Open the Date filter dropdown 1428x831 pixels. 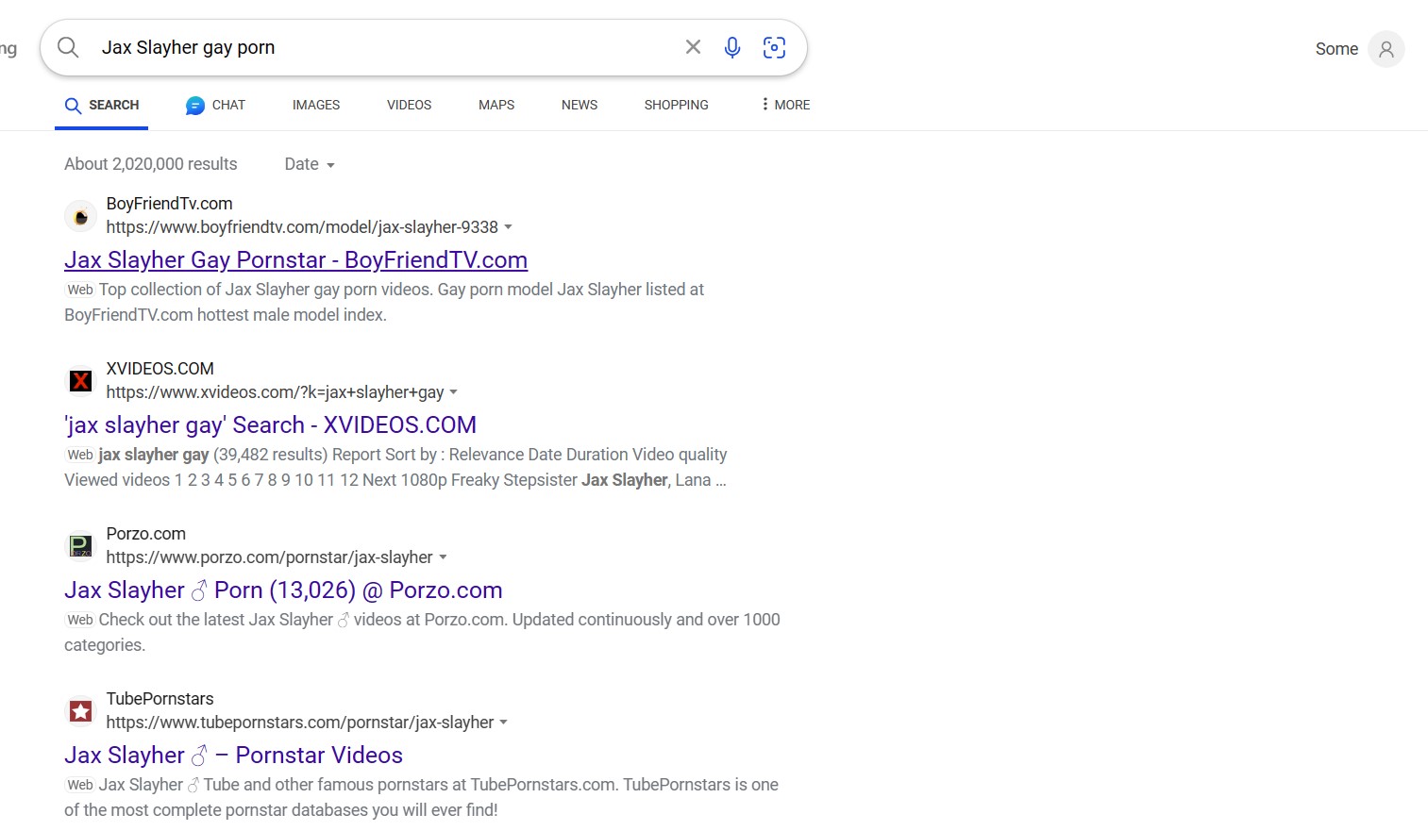point(310,164)
